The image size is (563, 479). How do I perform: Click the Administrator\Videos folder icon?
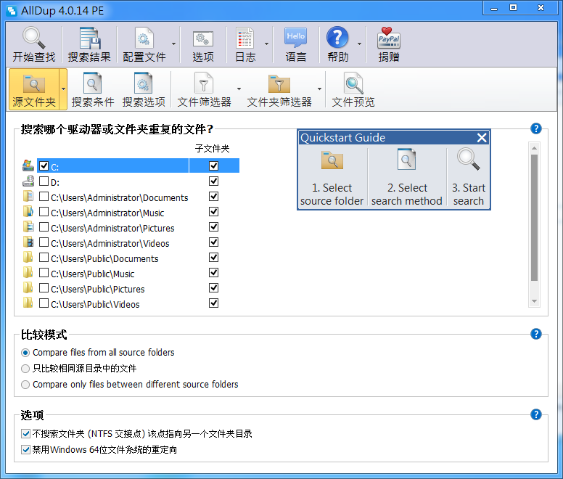click(28, 242)
